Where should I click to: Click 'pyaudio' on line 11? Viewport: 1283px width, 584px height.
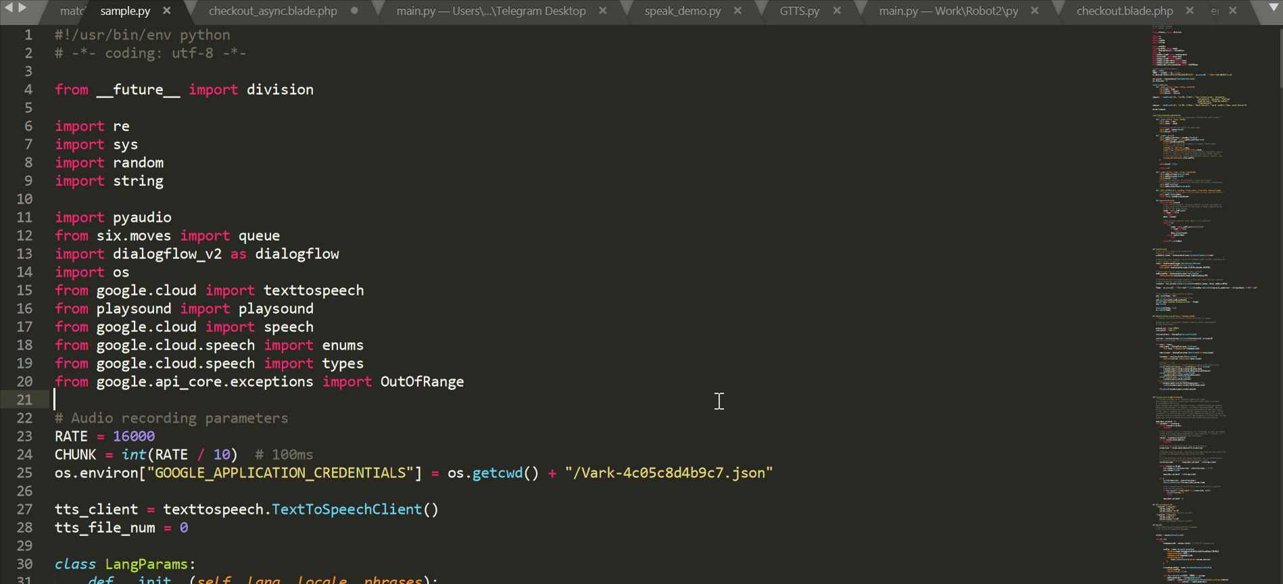142,218
